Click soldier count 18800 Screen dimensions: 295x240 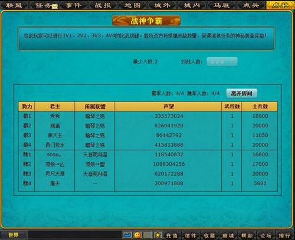pos(260,116)
